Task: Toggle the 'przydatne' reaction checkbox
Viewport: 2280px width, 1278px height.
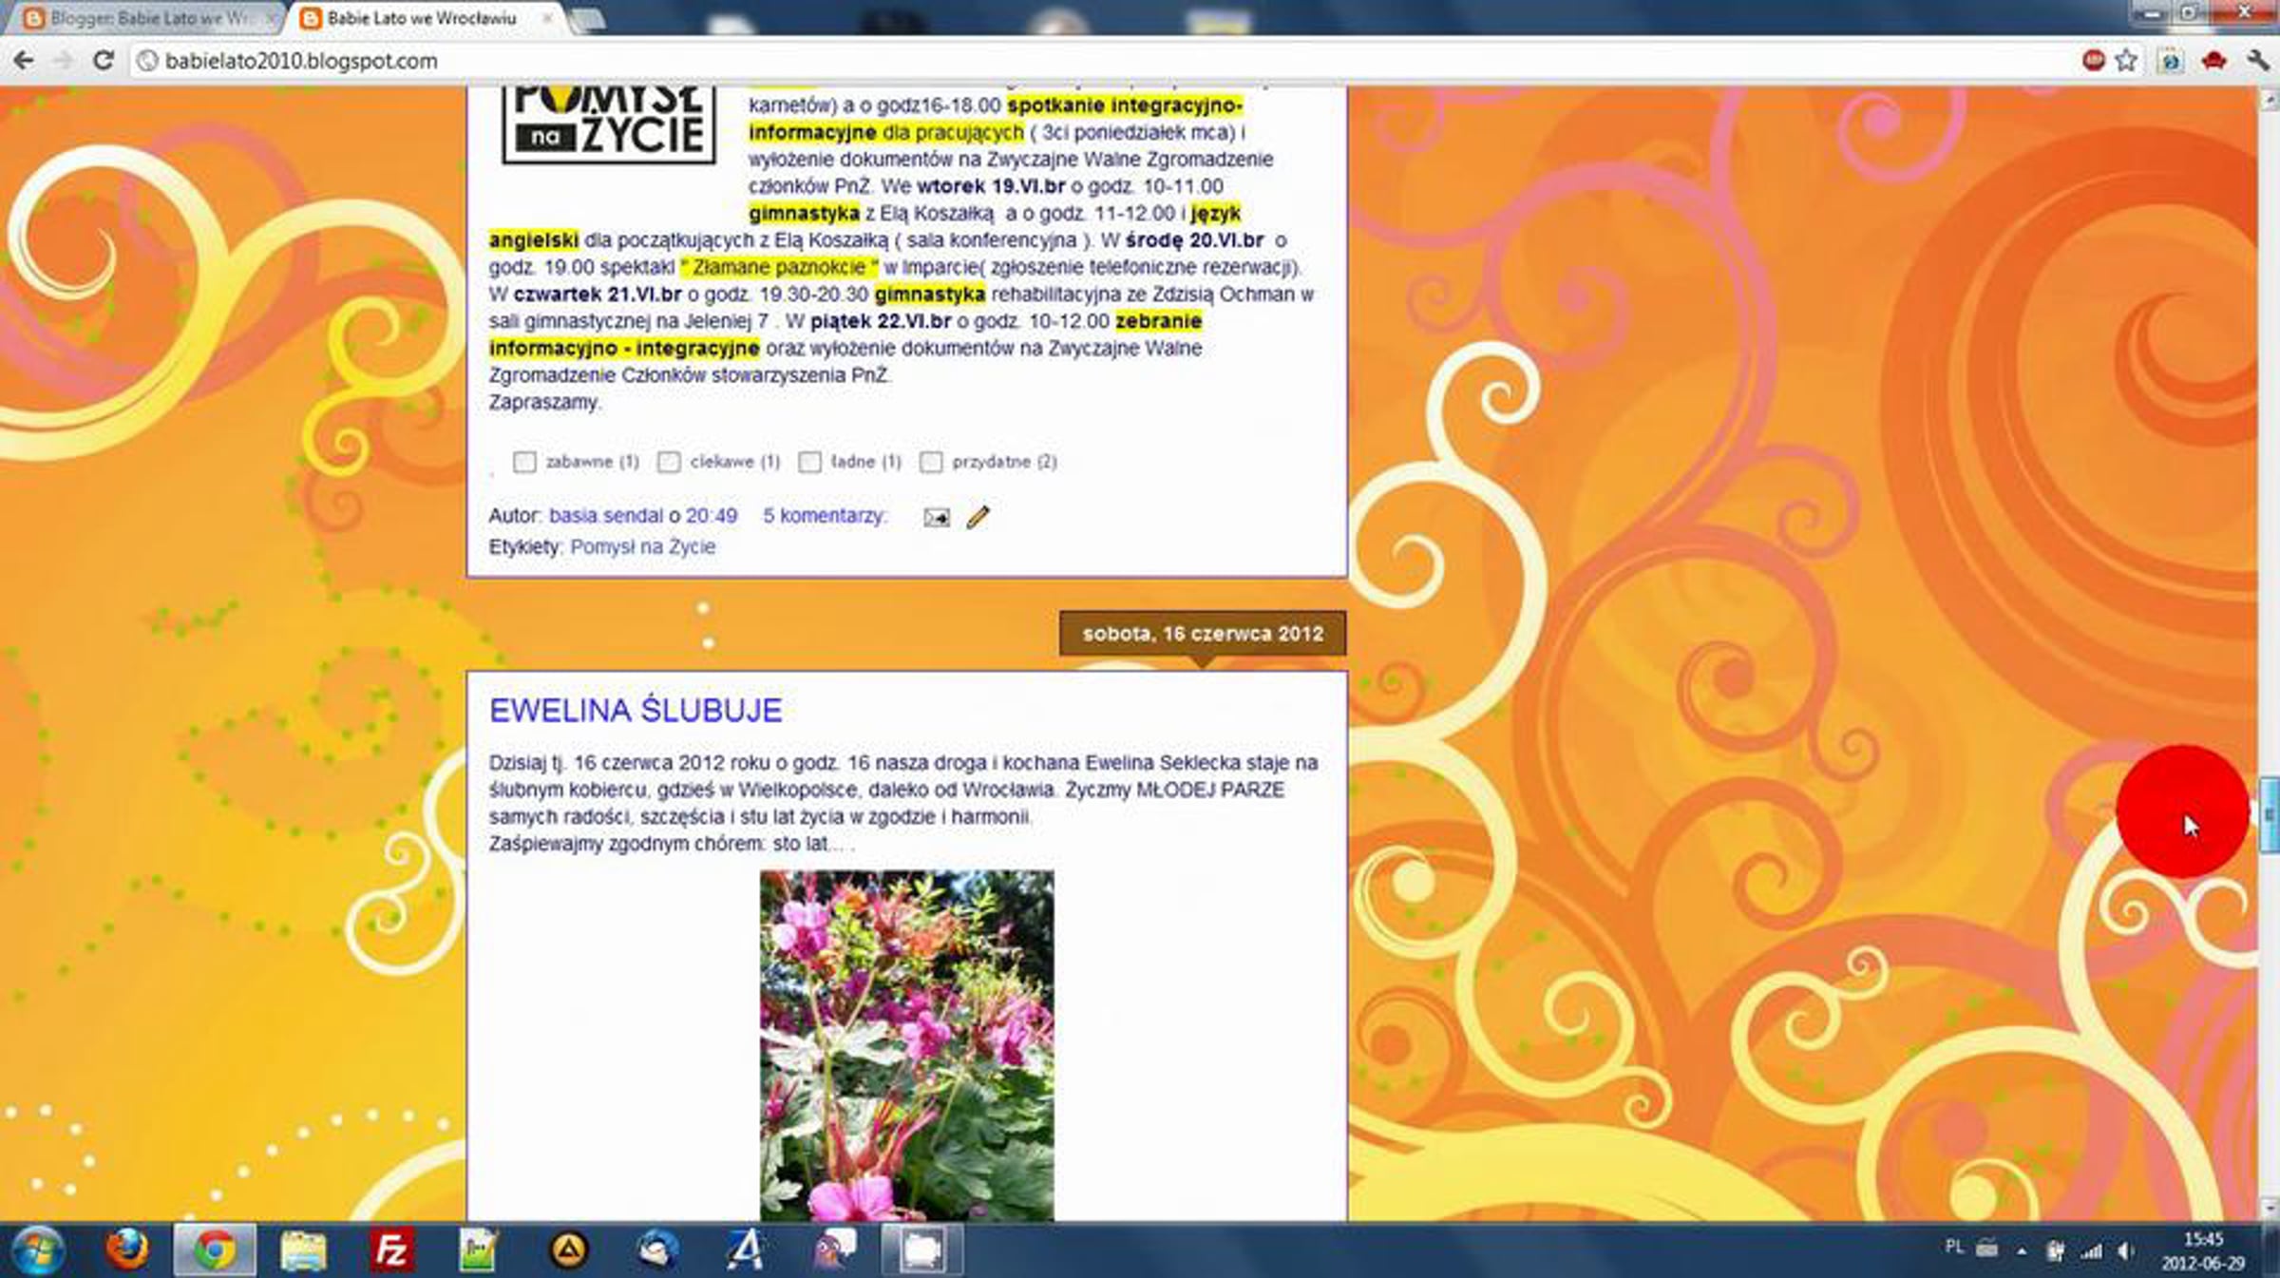Action: pos(931,462)
